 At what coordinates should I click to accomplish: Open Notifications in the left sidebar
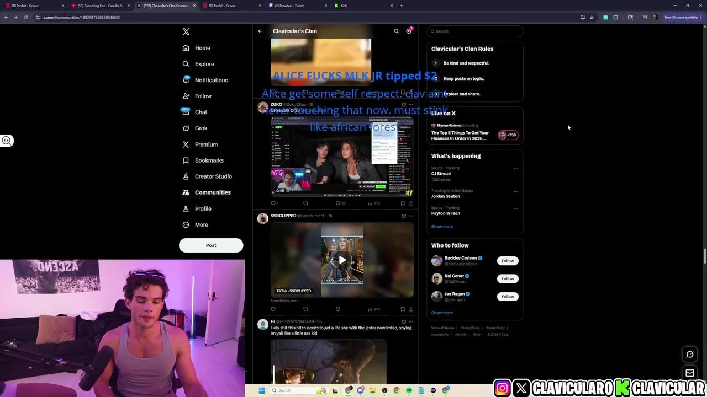coord(211,80)
